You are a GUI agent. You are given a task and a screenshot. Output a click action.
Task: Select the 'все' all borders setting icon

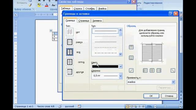(70, 52)
